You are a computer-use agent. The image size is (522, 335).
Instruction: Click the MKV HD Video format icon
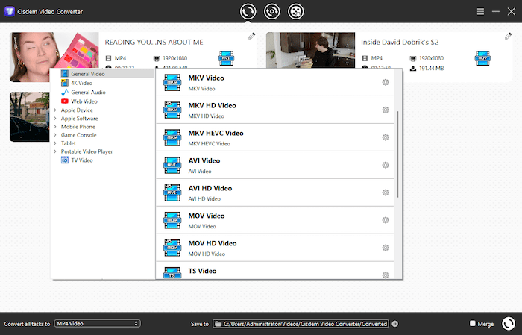[172, 110]
